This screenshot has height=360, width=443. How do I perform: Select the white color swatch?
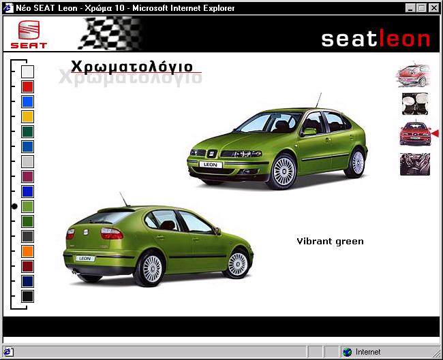(27, 71)
